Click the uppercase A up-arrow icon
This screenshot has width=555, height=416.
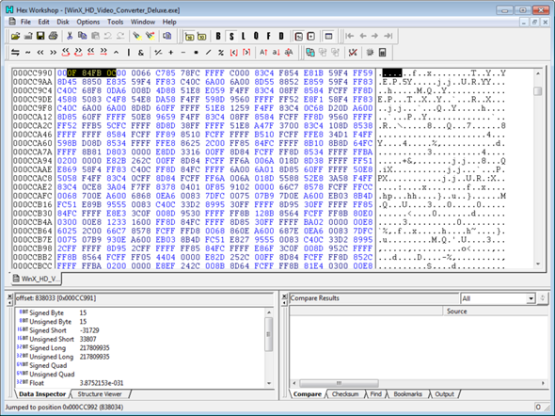click(x=263, y=53)
